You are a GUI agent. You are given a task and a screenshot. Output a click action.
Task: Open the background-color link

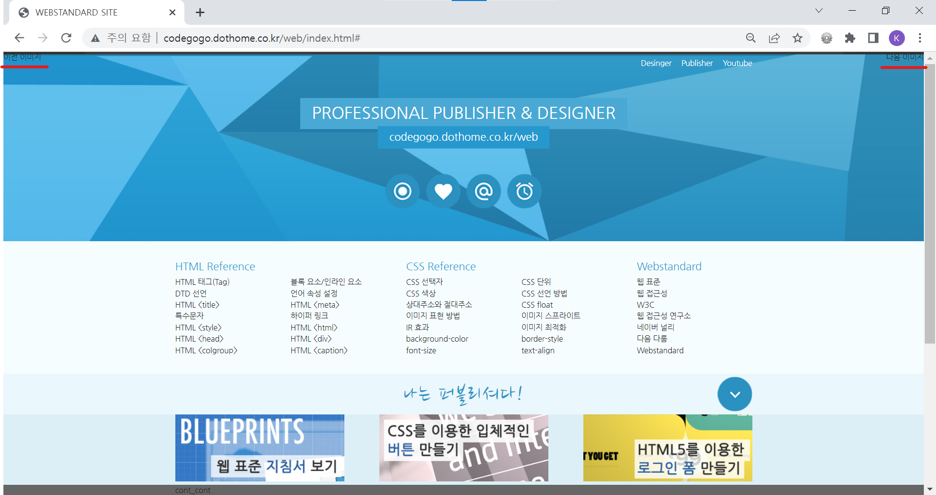click(x=437, y=339)
